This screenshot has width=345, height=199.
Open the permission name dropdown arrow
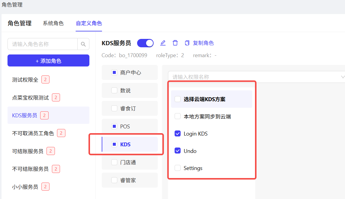click(343, 77)
